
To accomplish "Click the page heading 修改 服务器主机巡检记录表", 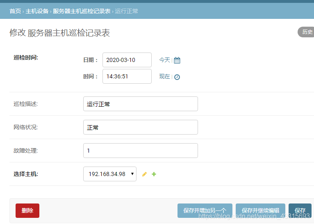I will pos(60,33).
